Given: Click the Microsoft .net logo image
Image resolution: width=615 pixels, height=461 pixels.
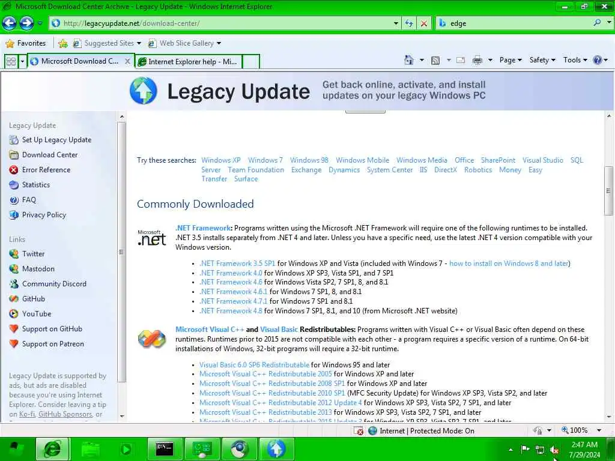Looking at the screenshot, I should click(x=152, y=238).
